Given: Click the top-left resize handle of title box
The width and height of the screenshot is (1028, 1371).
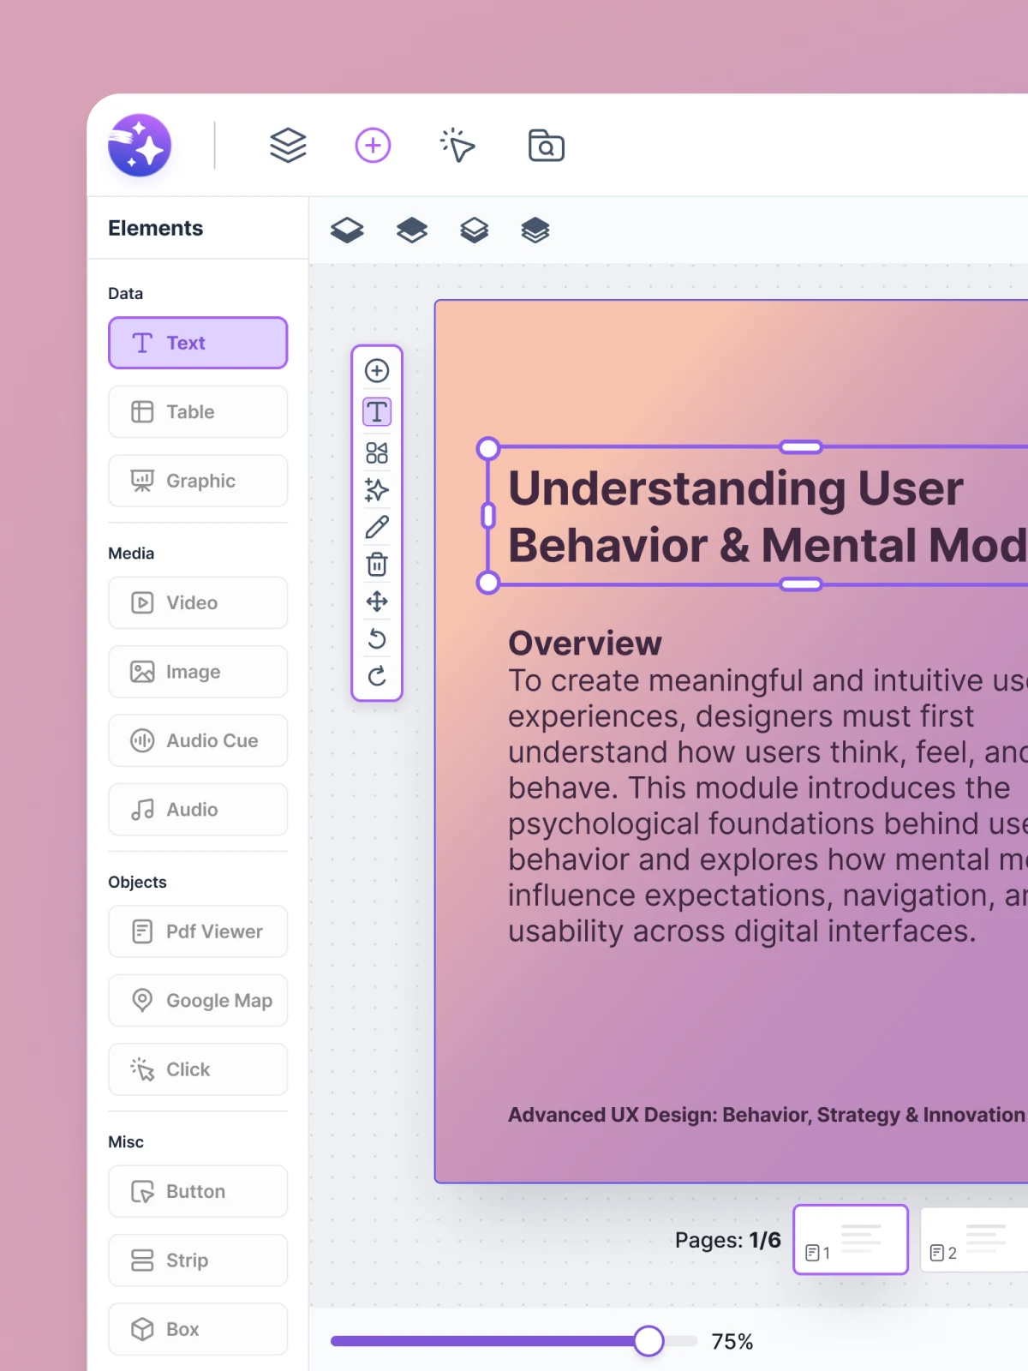Looking at the screenshot, I should (488, 448).
